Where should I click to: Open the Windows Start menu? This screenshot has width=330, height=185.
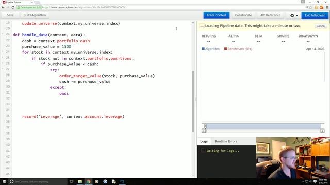point(4,181)
